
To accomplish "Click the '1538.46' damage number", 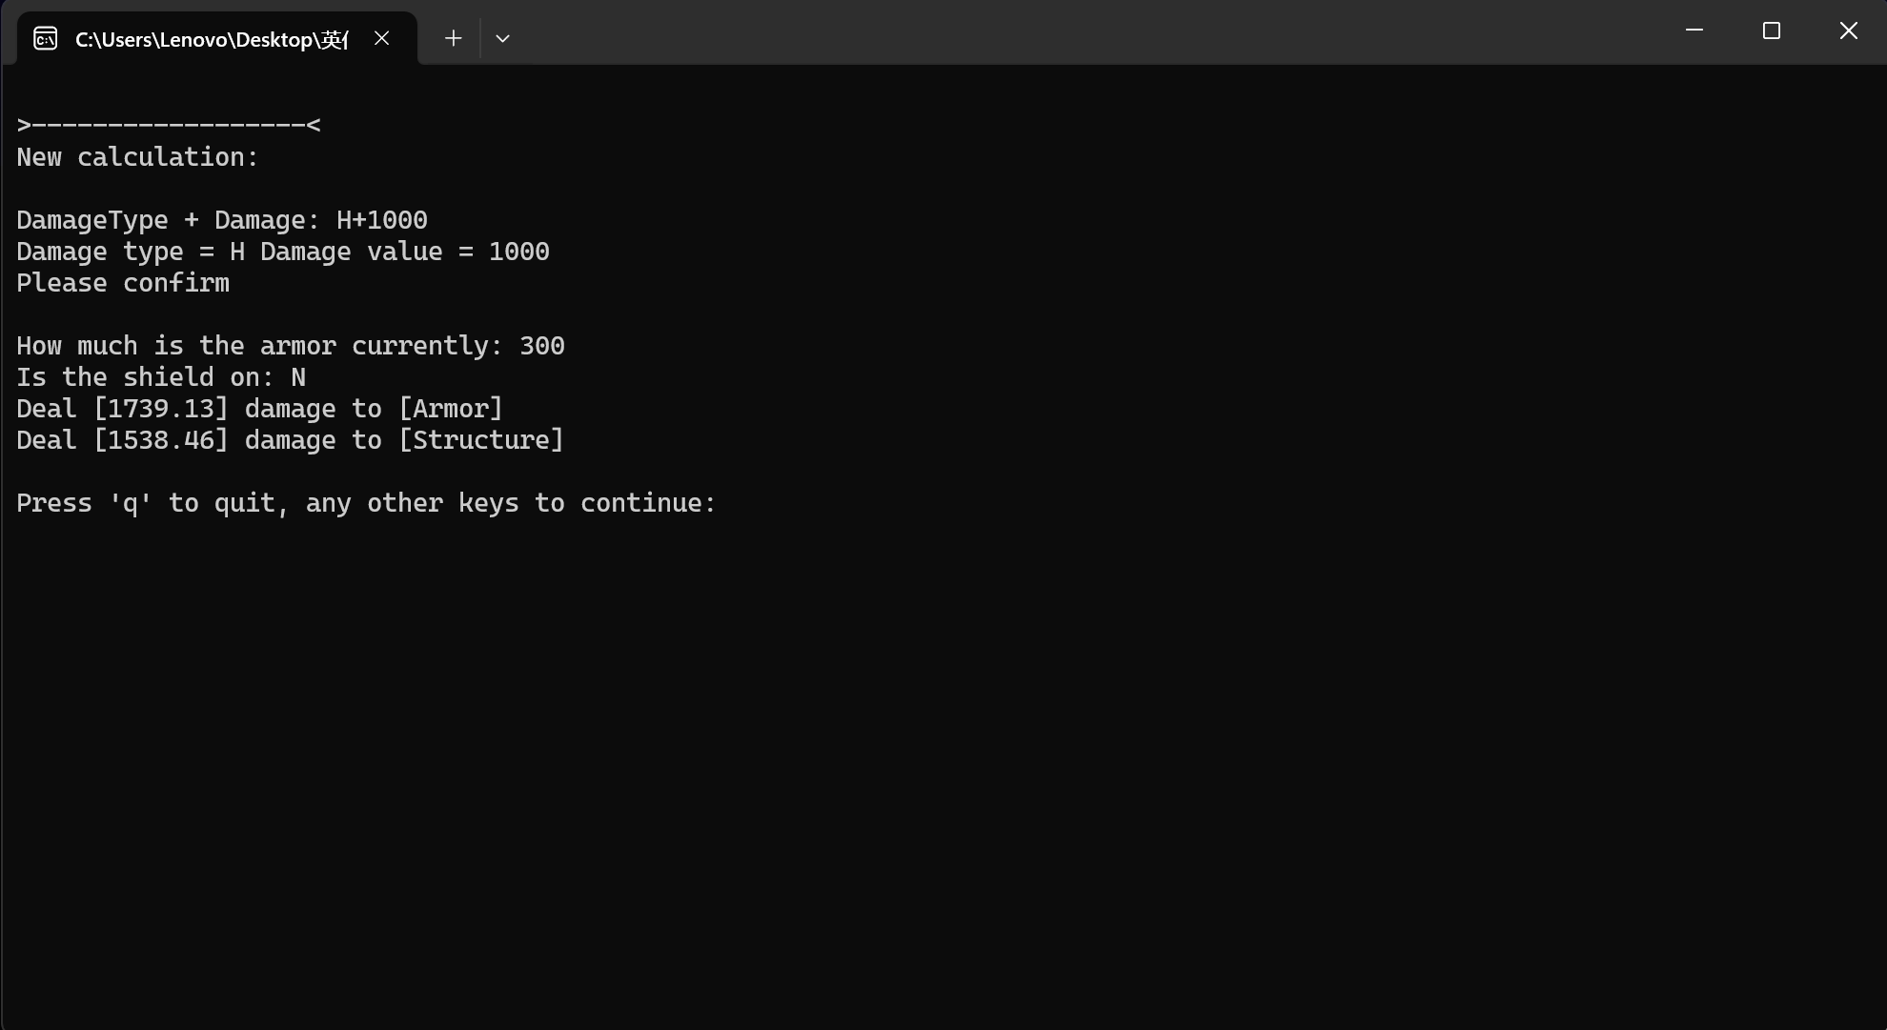I will 161,440.
